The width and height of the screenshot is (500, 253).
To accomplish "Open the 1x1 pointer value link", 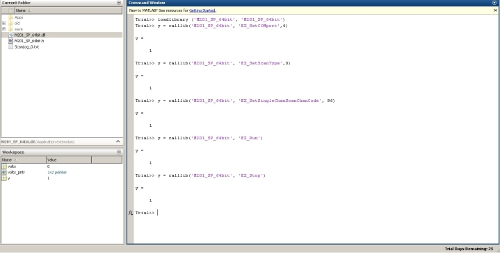I will click(57, 173).
